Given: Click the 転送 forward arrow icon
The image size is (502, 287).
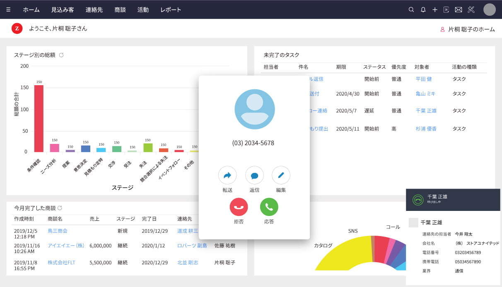Looking at the screenshot, I should [x=227, y=175].
